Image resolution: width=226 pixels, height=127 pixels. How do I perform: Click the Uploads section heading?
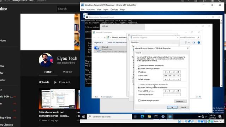point(44,82)
